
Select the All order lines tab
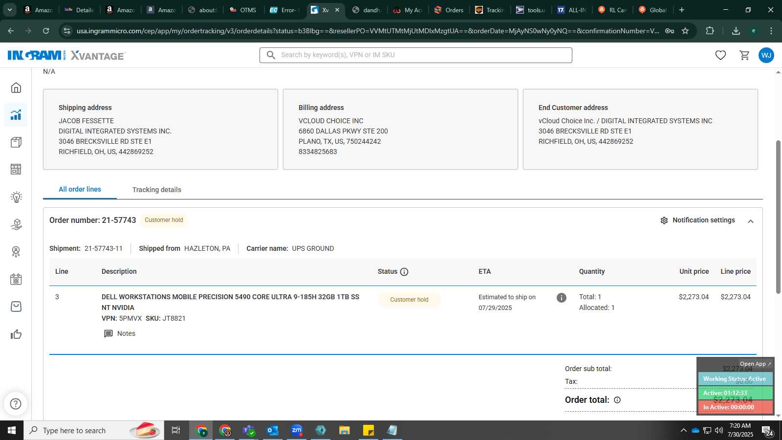(x=80, y=189)
